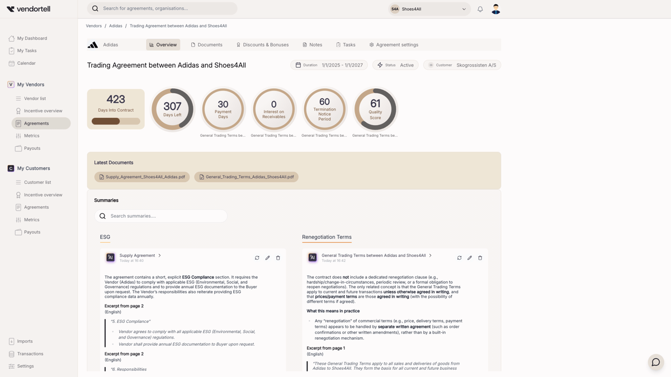The height and width of the screenshot is (377, 671).
Task: Open the user profile avatar
Action: coord(496,9)
